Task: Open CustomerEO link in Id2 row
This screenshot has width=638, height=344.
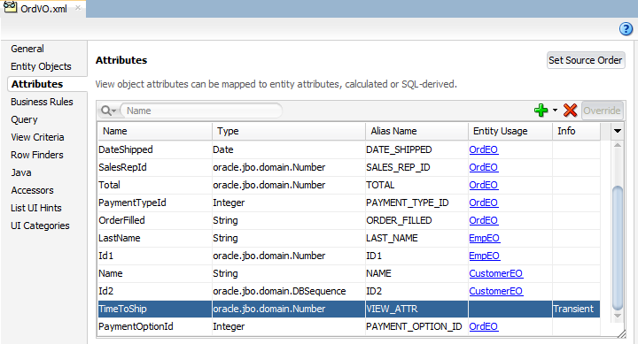Action: (x=495, y=291)
